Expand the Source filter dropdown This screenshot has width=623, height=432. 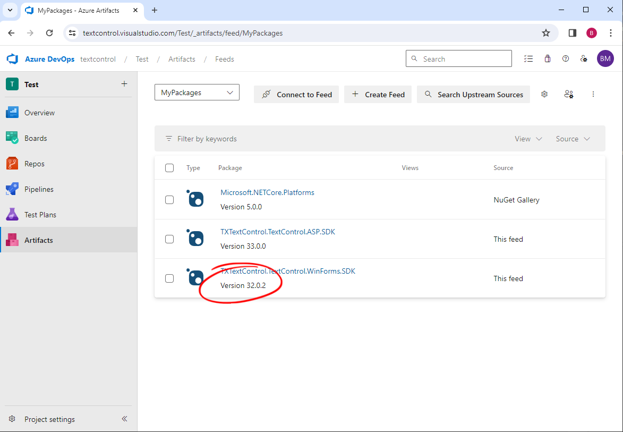tap(573, 139)
